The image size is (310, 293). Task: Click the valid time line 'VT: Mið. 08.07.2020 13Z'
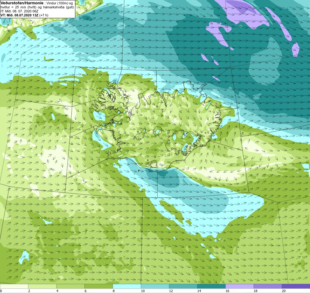(20, 15)
